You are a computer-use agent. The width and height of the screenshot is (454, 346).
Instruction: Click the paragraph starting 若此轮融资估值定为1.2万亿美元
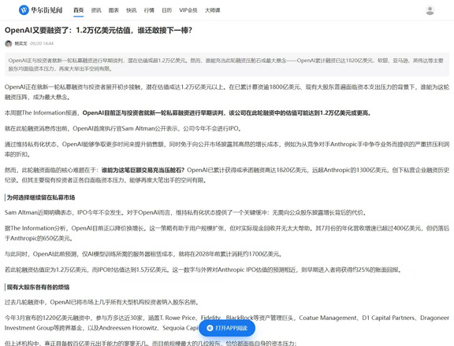[x=203, y=270]
